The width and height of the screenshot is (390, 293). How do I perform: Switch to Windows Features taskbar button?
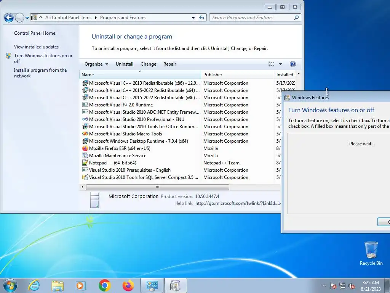pyautogui.click(x=175, y=285)
